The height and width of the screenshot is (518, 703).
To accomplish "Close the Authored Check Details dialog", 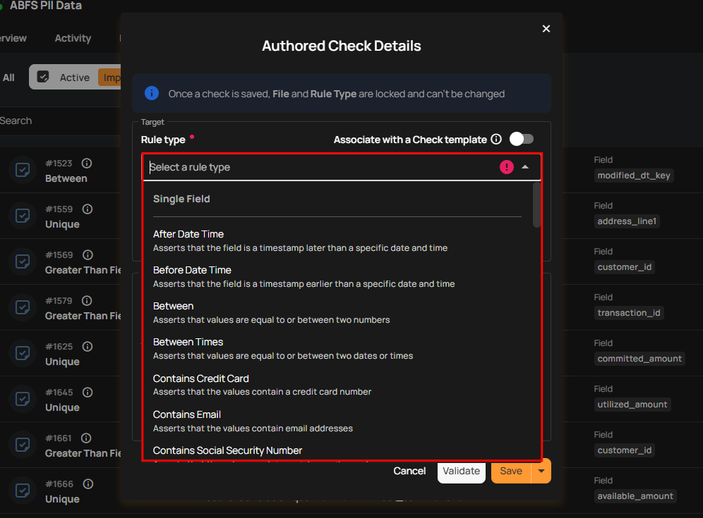I will [x=546, y=29].
